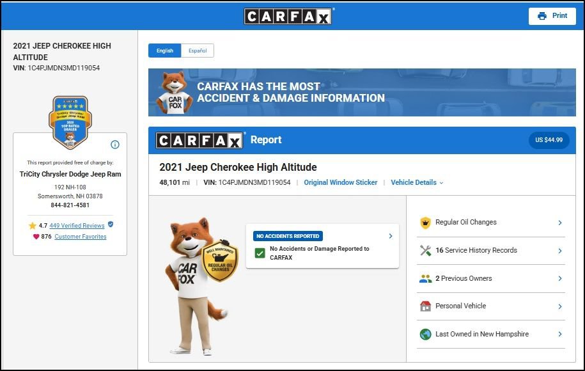Viewport: 585px width, 371px height.
Task: Print the vehicle report
Action: pyautogui.click(x=552, y=16)
